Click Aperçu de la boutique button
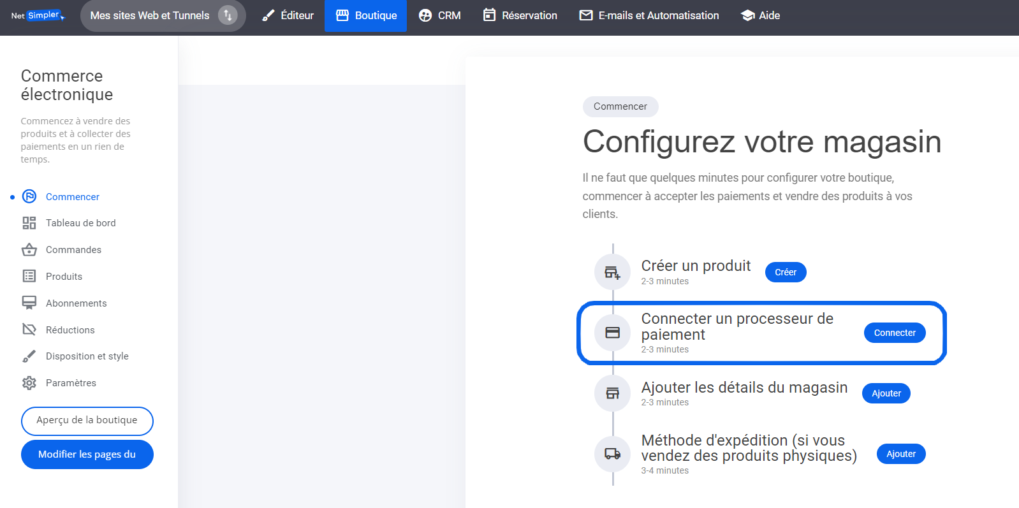 (x=87, y=421)
